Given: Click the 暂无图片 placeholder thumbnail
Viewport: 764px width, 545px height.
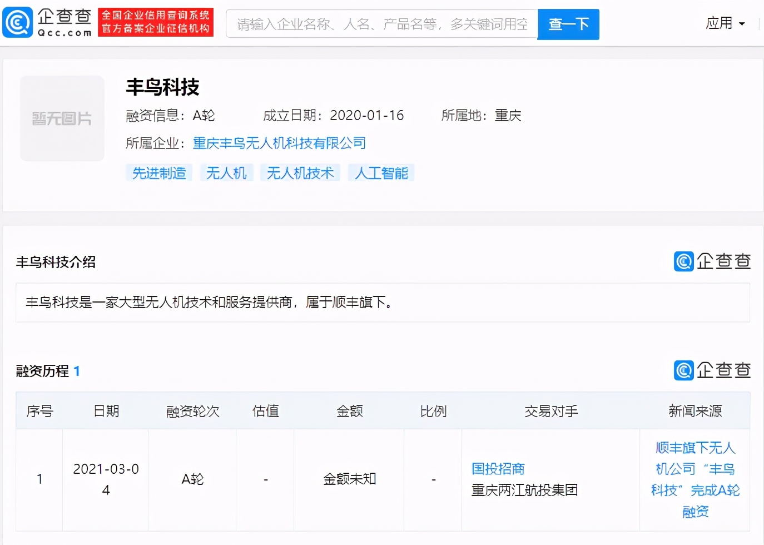Looking at the screenshot, I should click(x=62, y=118).
